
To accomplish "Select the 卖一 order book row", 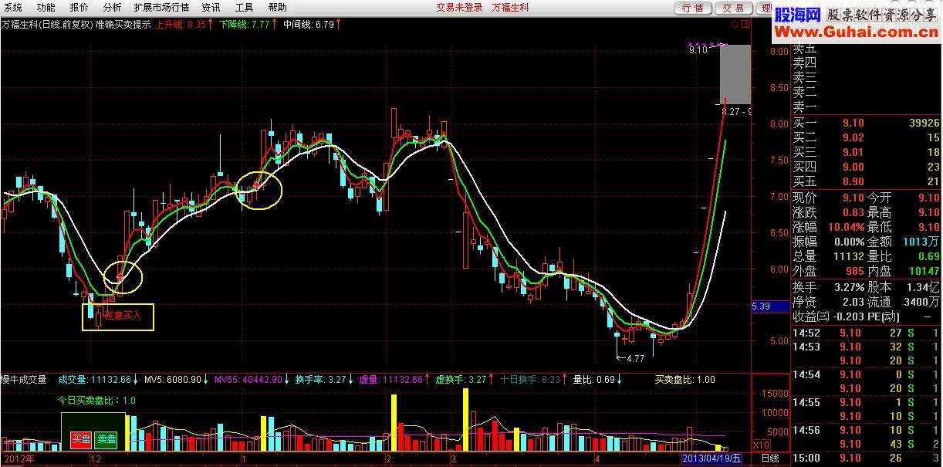I will (867, 107).
